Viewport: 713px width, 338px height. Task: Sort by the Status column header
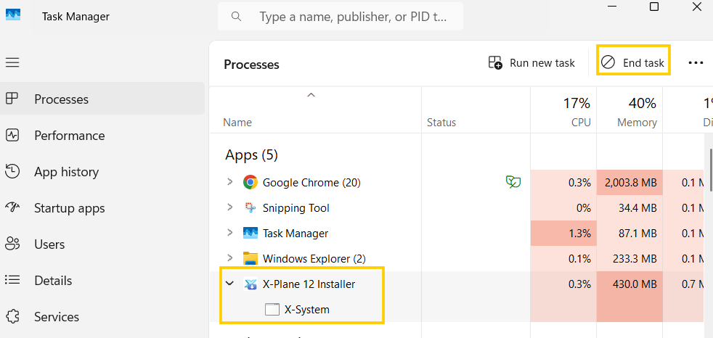pyautogui.click(x=476, y=110)
